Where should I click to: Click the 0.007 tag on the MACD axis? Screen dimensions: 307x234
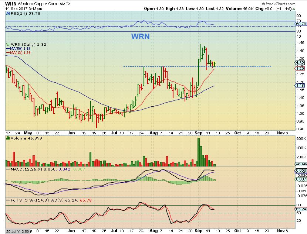pyautogui.click(x=301, y=179)
